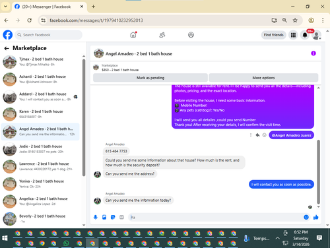Open Windows notification center
This screenshot has height=248, width=330.
(x=319, y=238)
